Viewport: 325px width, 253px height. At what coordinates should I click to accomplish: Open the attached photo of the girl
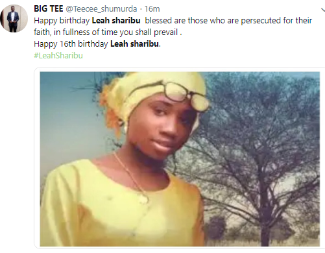pyautogui.click(x=180, y=159)
